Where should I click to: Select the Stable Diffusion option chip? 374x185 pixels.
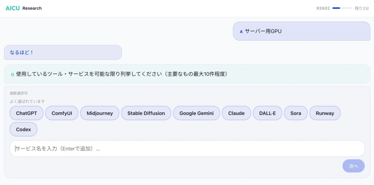click(x=146, y=113)
